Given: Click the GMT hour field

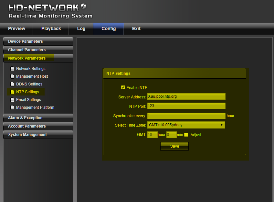Looking at the screenshot, I should [153, 135].
